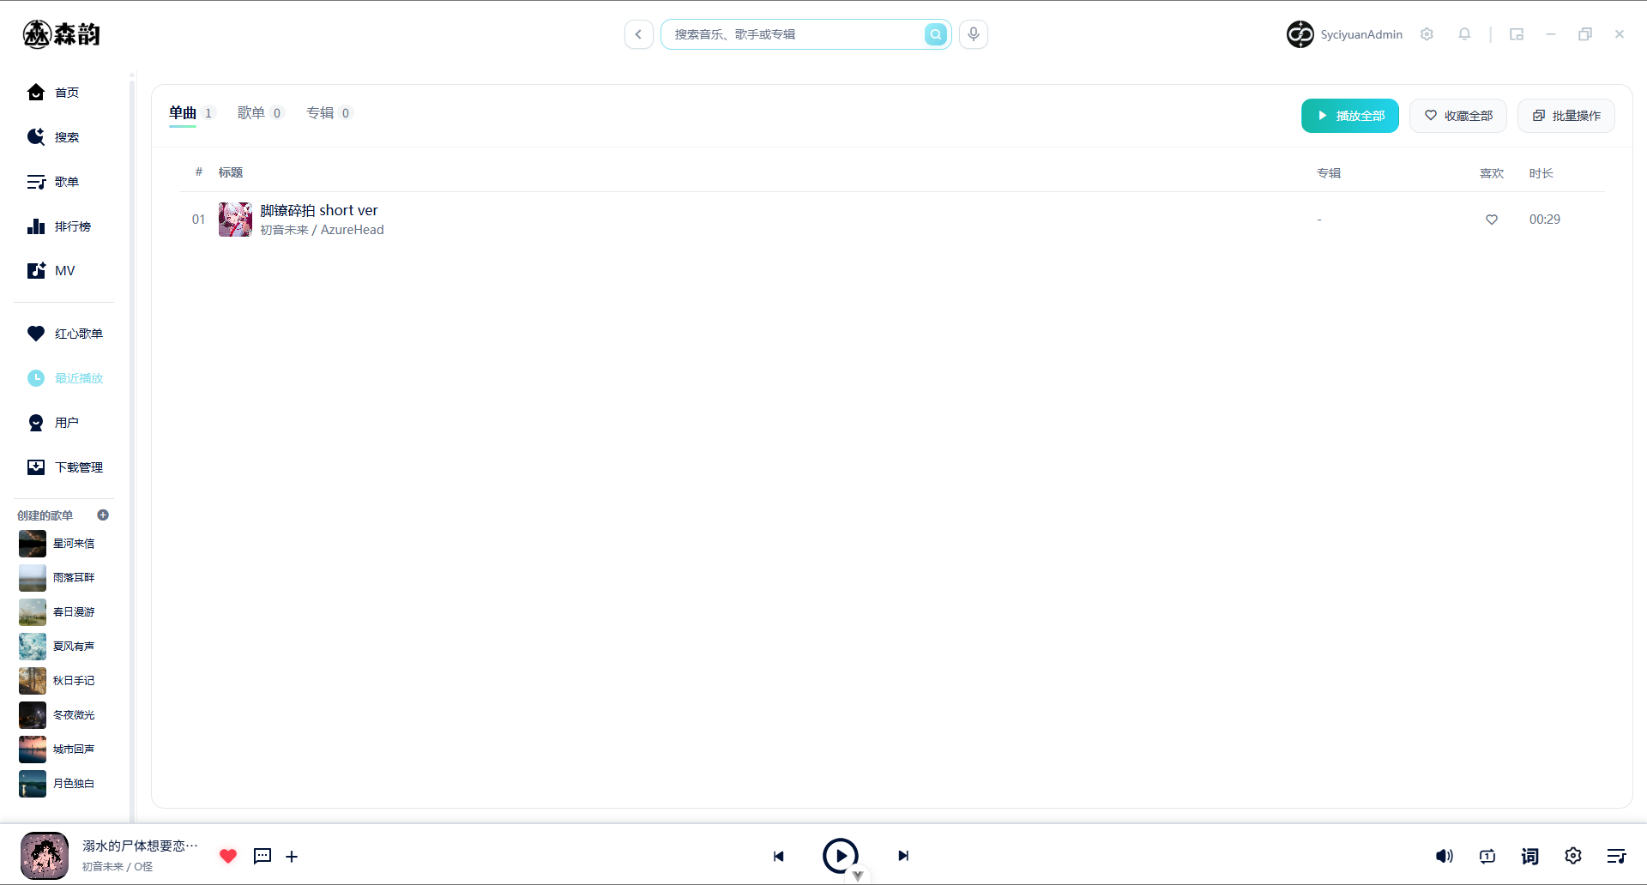
Task: Open SyciyuanAdmin user profile
Action: coord(1344,34)
